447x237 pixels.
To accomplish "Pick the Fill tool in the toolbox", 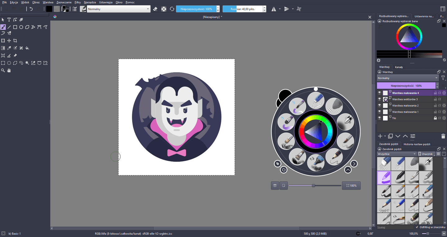I will [27, 48].
